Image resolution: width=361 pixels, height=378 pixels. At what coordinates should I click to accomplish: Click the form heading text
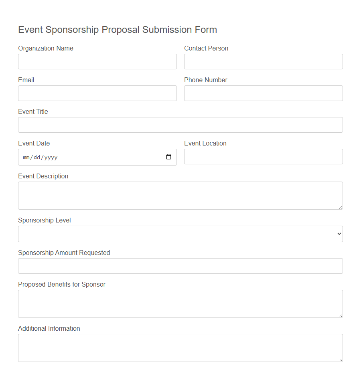click(x=118, y=30)
